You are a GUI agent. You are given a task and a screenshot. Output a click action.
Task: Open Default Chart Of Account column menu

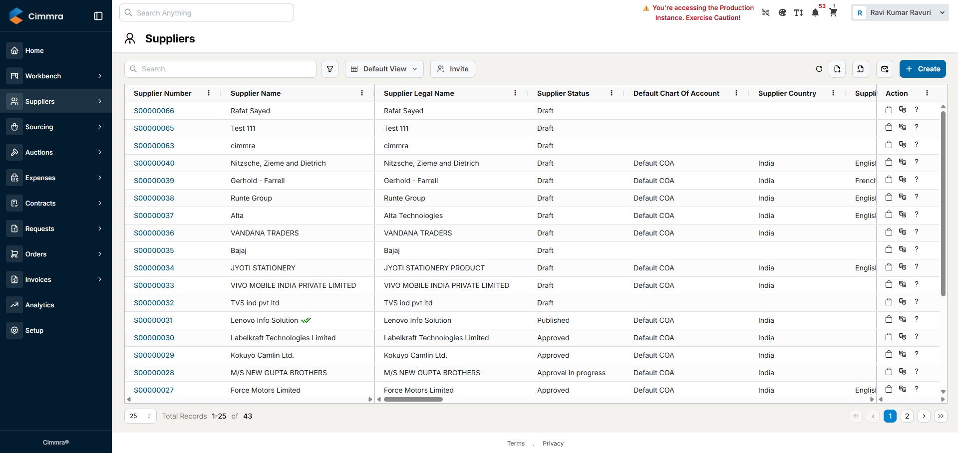pyautogui.click(x=736, y=93)
